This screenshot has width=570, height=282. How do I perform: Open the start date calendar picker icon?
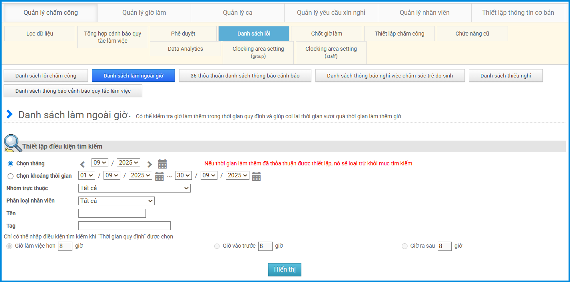pyautogui.click(x=159, y=176)
